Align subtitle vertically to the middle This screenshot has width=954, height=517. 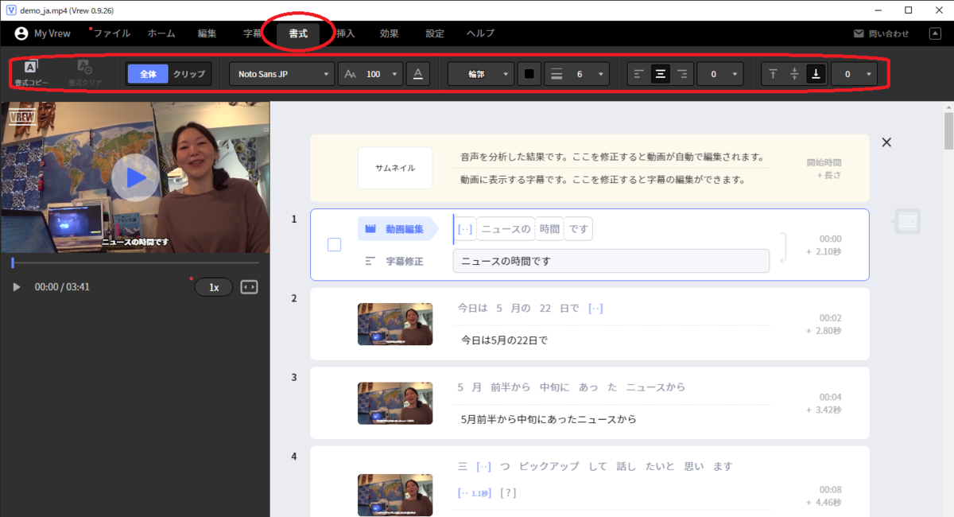(x=793, y=73)
